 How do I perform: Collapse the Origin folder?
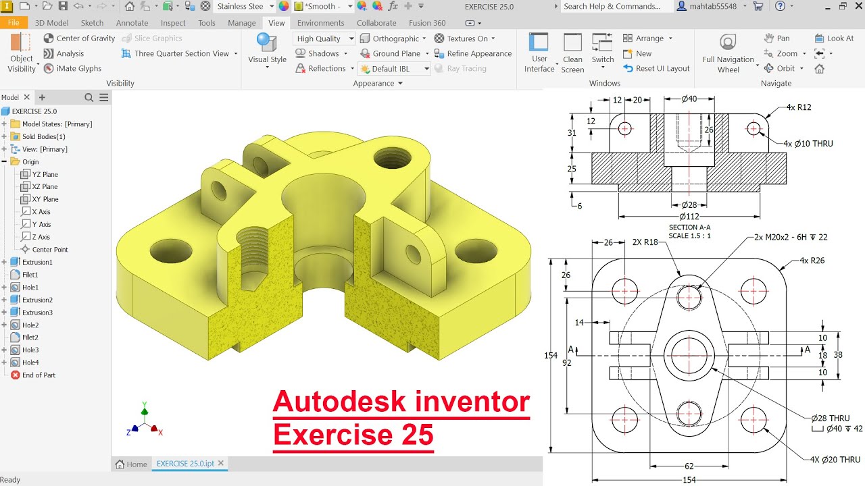[x=5, y=162]
